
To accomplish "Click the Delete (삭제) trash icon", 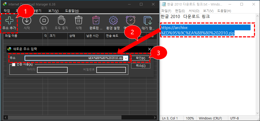I will [x=79, y=20].
